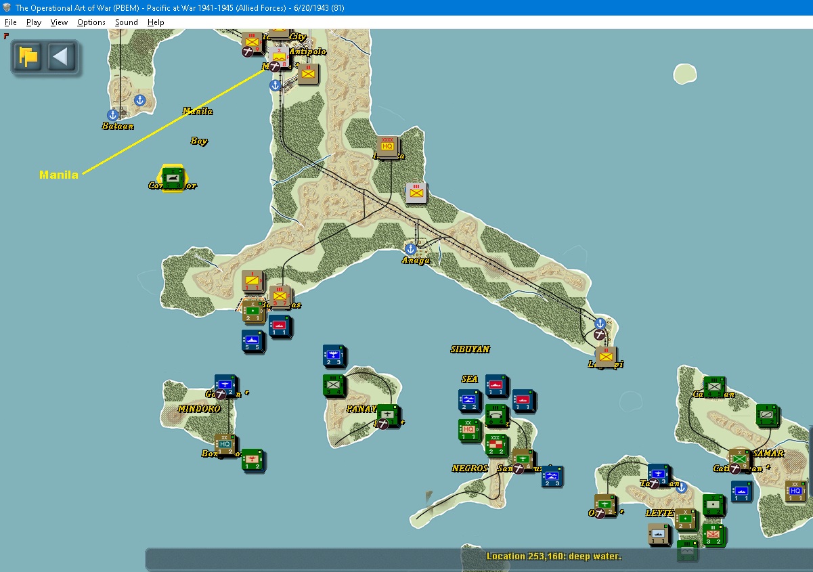Select the gray X unit at Manila
Viewport: 813px width, 572px height.
[x=280, y=57]
